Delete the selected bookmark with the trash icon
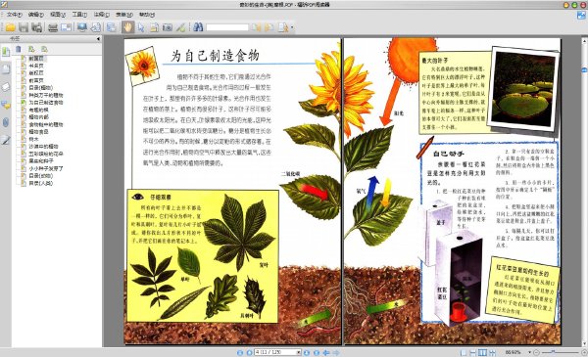 (x=18, y=49)
